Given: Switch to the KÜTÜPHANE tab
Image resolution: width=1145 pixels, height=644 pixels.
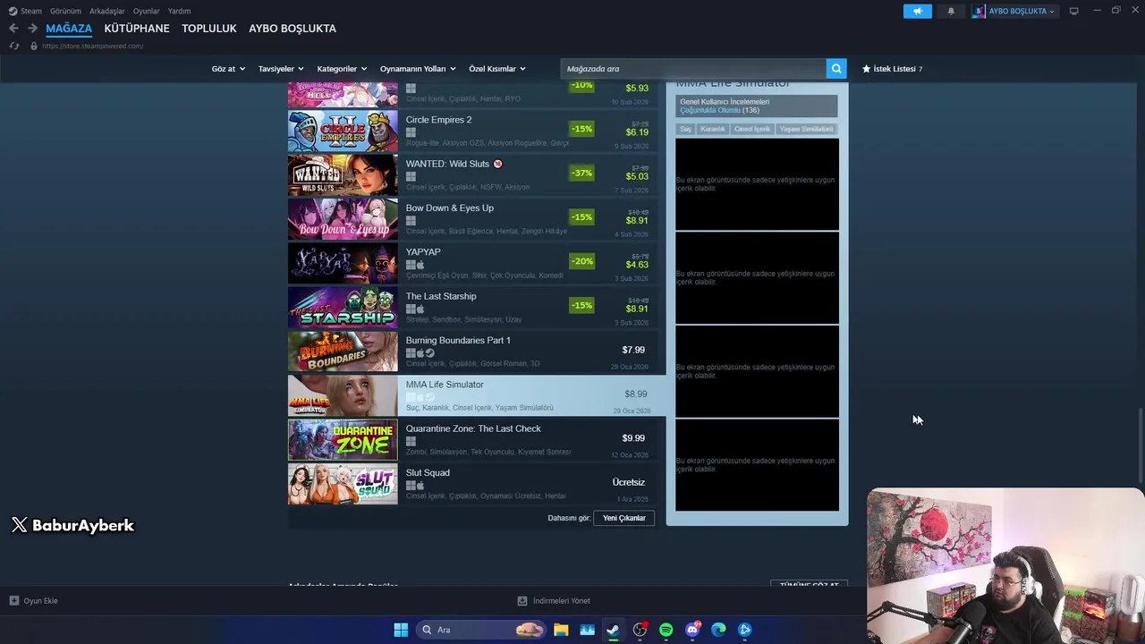Looking at the screenshot, I should point(137,28).
